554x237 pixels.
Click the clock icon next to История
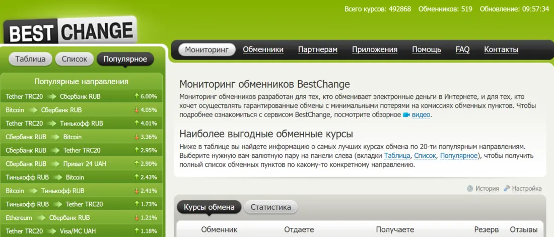click(x=469, y=189)
